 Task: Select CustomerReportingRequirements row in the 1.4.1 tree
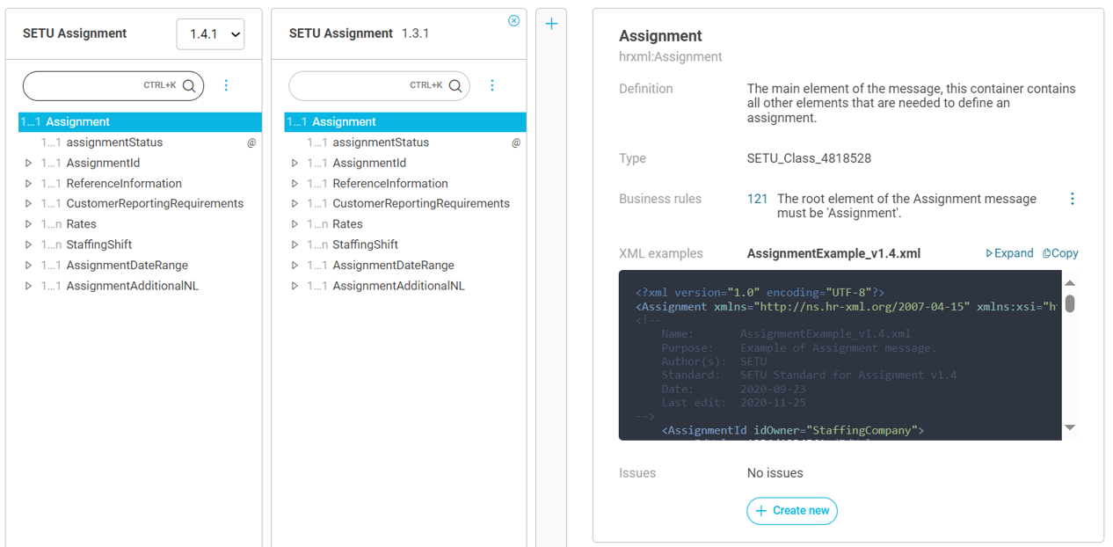coord(140,203)
